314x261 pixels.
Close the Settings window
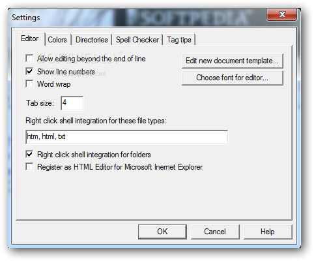(282, 14)
